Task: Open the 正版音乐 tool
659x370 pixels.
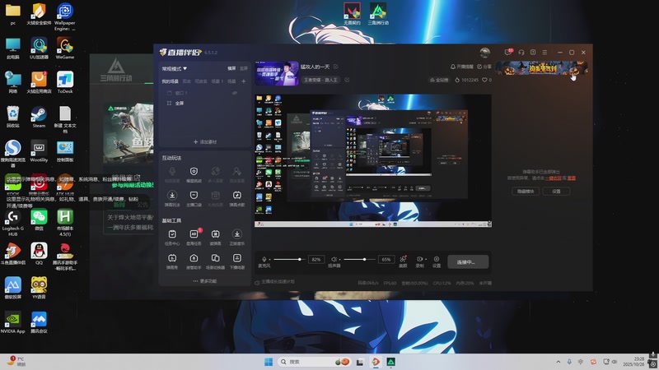Action: tap(237, 234)
